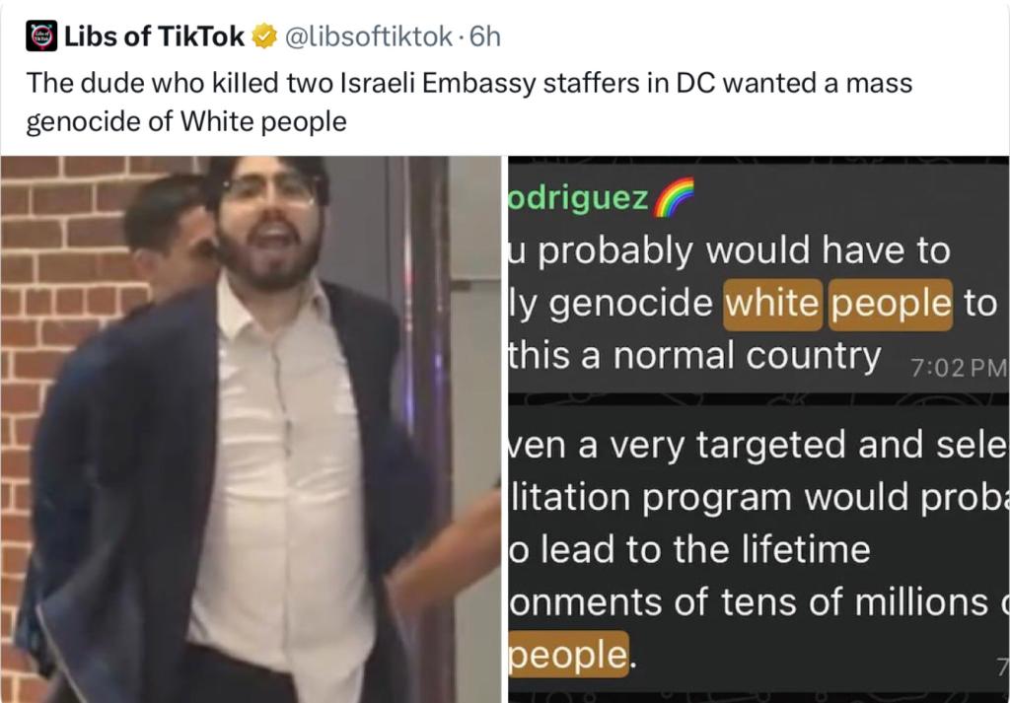Click the highlighted word white
Image resolution: width=1010 pixels, height=703 pixels.
(x=773, y=304)
